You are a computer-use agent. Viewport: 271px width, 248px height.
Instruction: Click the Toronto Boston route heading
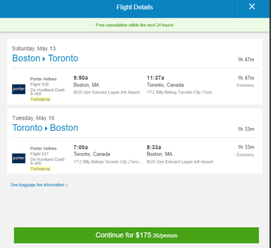45,128
